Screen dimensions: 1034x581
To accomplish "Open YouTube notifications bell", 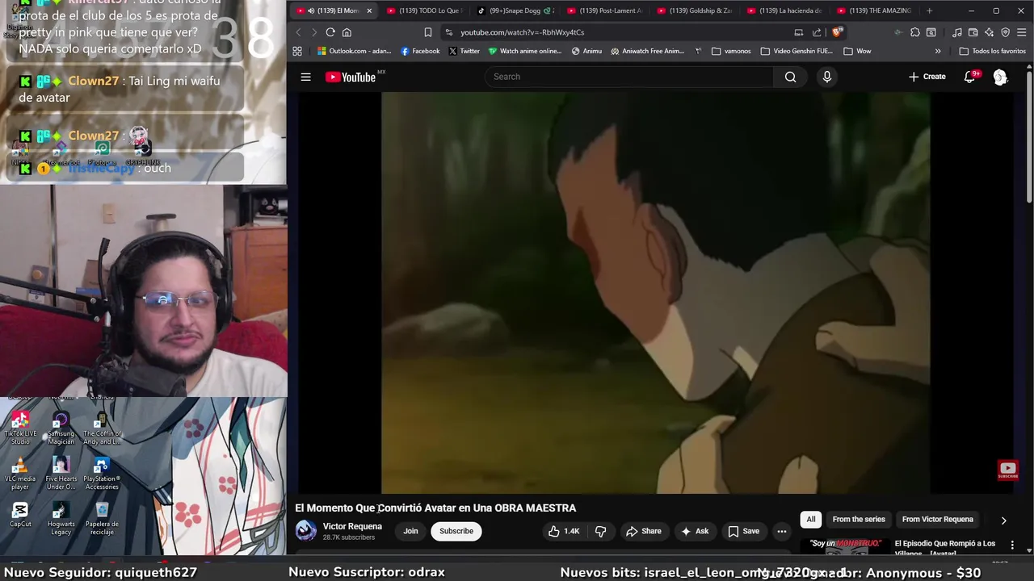I will (969, 77).
